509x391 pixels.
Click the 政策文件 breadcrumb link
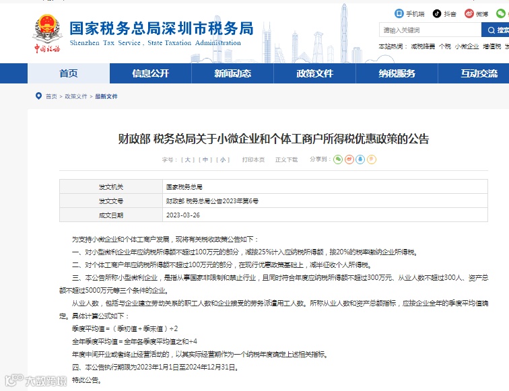[76, 96]
